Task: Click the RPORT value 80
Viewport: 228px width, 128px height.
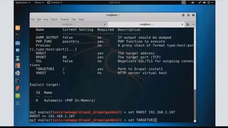Action: [64, 57]
